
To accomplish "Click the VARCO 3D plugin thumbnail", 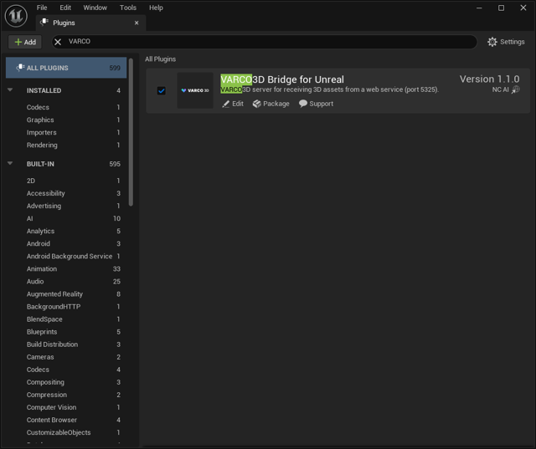I will coord(195,90).
